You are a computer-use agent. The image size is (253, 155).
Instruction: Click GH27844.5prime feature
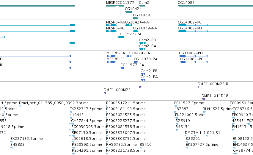click(x=87, y=121)
